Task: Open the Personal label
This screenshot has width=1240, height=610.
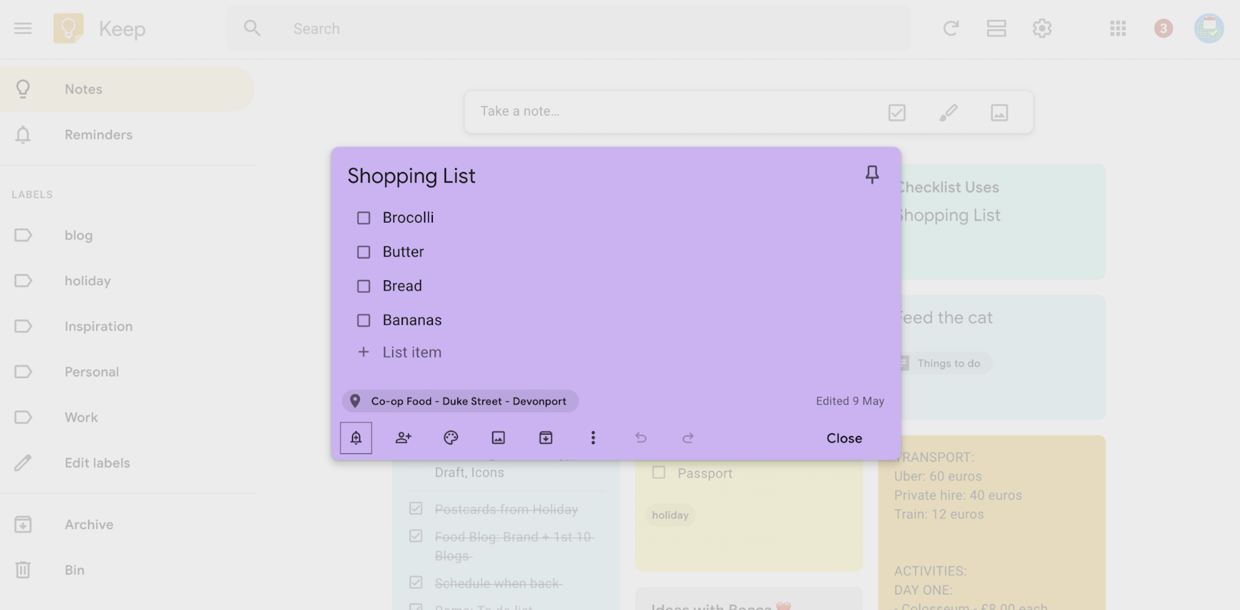Action: pyautogui.click(x=126, y=372)
